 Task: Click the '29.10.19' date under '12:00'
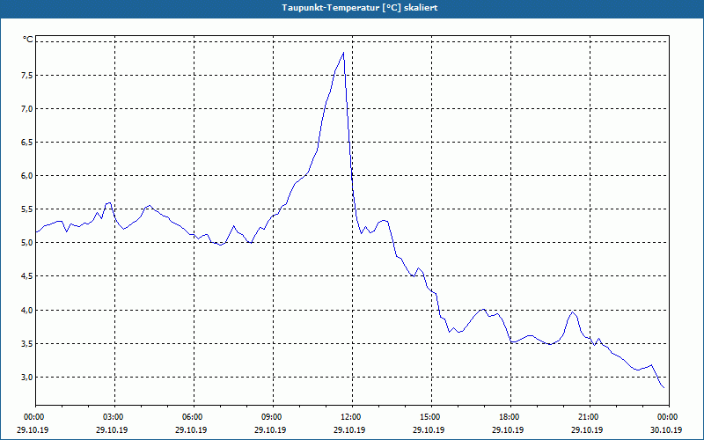click(x=349, y=429)
